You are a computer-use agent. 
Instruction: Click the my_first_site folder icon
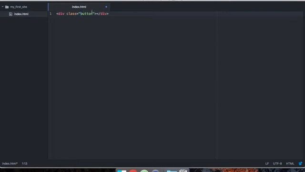tap(7, 7)
